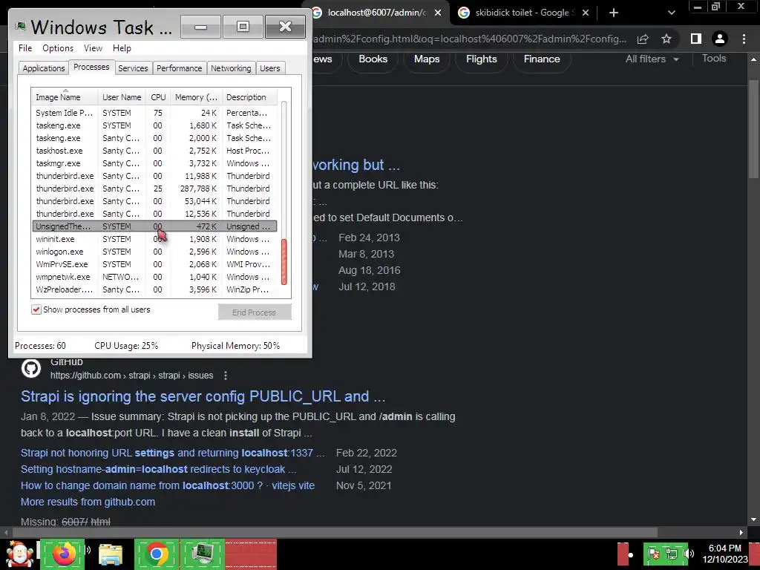Screen dimensions: 760x570
Task: Open Task Manager File menu
Action: tap(25, 48)
